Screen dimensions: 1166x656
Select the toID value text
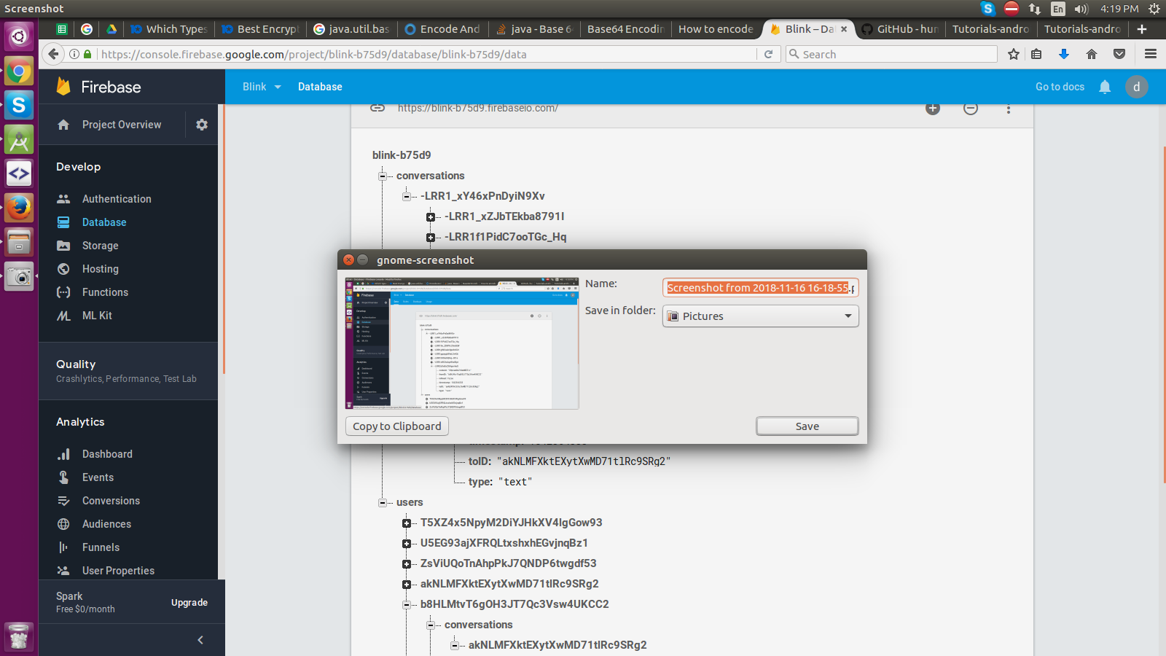(584, 461)
